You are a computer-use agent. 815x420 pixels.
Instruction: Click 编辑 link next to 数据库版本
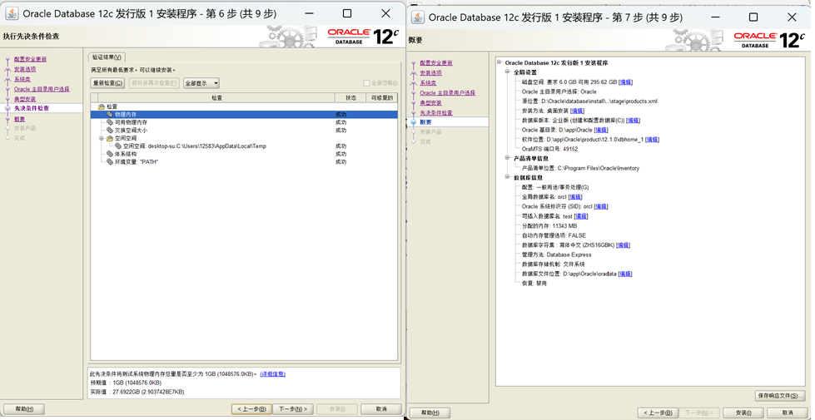633,121
